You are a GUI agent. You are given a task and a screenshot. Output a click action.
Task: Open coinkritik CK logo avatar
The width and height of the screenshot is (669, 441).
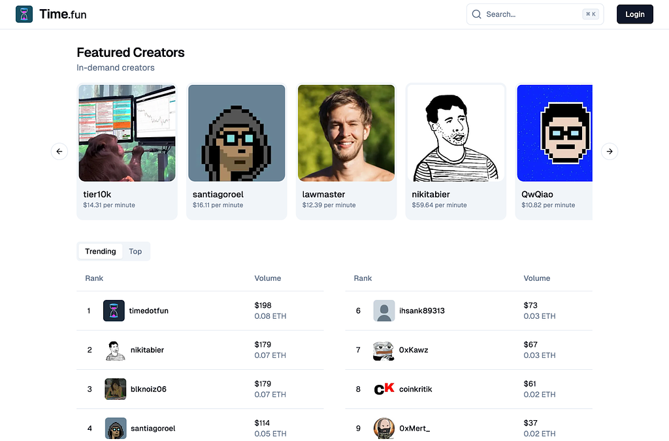(383, 389)
